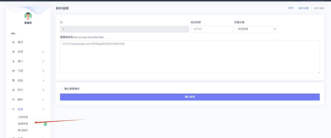Click the 应用 cube icon
This screenshot has width=331, height=138.
pyautogui.click(x=13, y=52)
